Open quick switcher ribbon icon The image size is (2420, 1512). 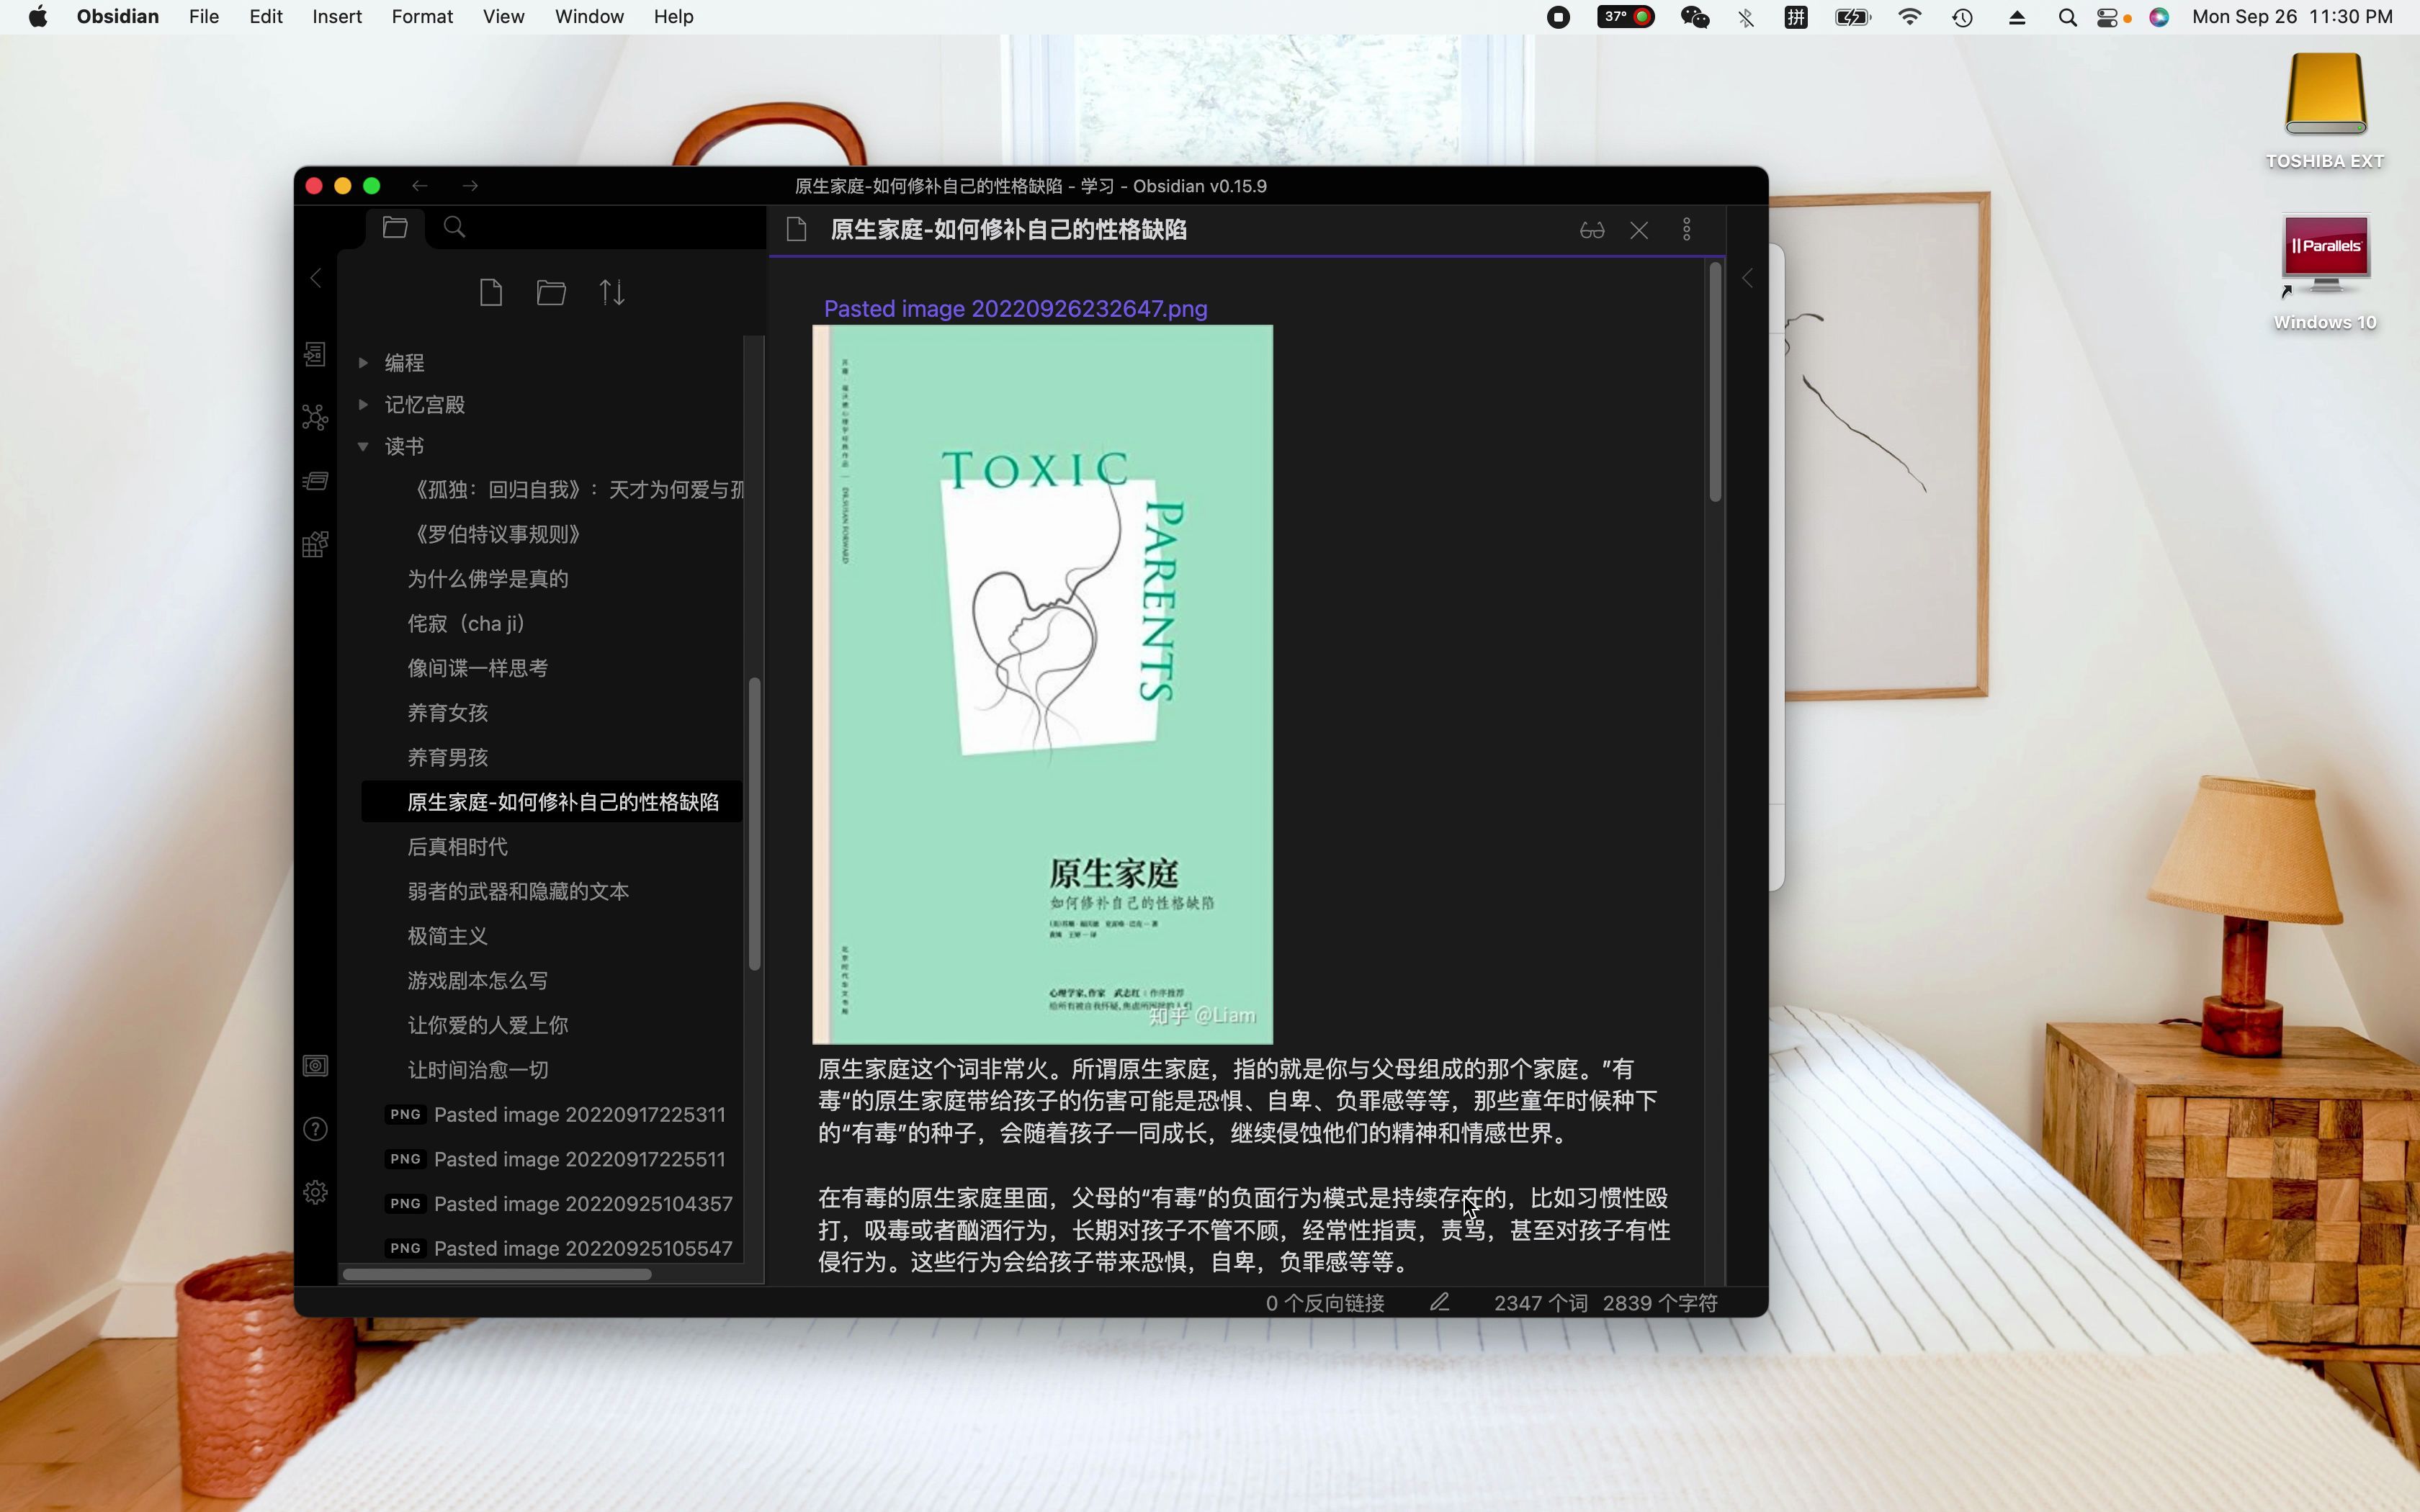click(315, 354)
